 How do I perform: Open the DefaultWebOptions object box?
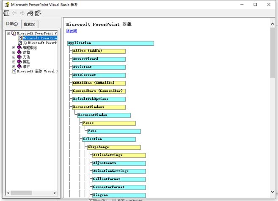point(99,99)
